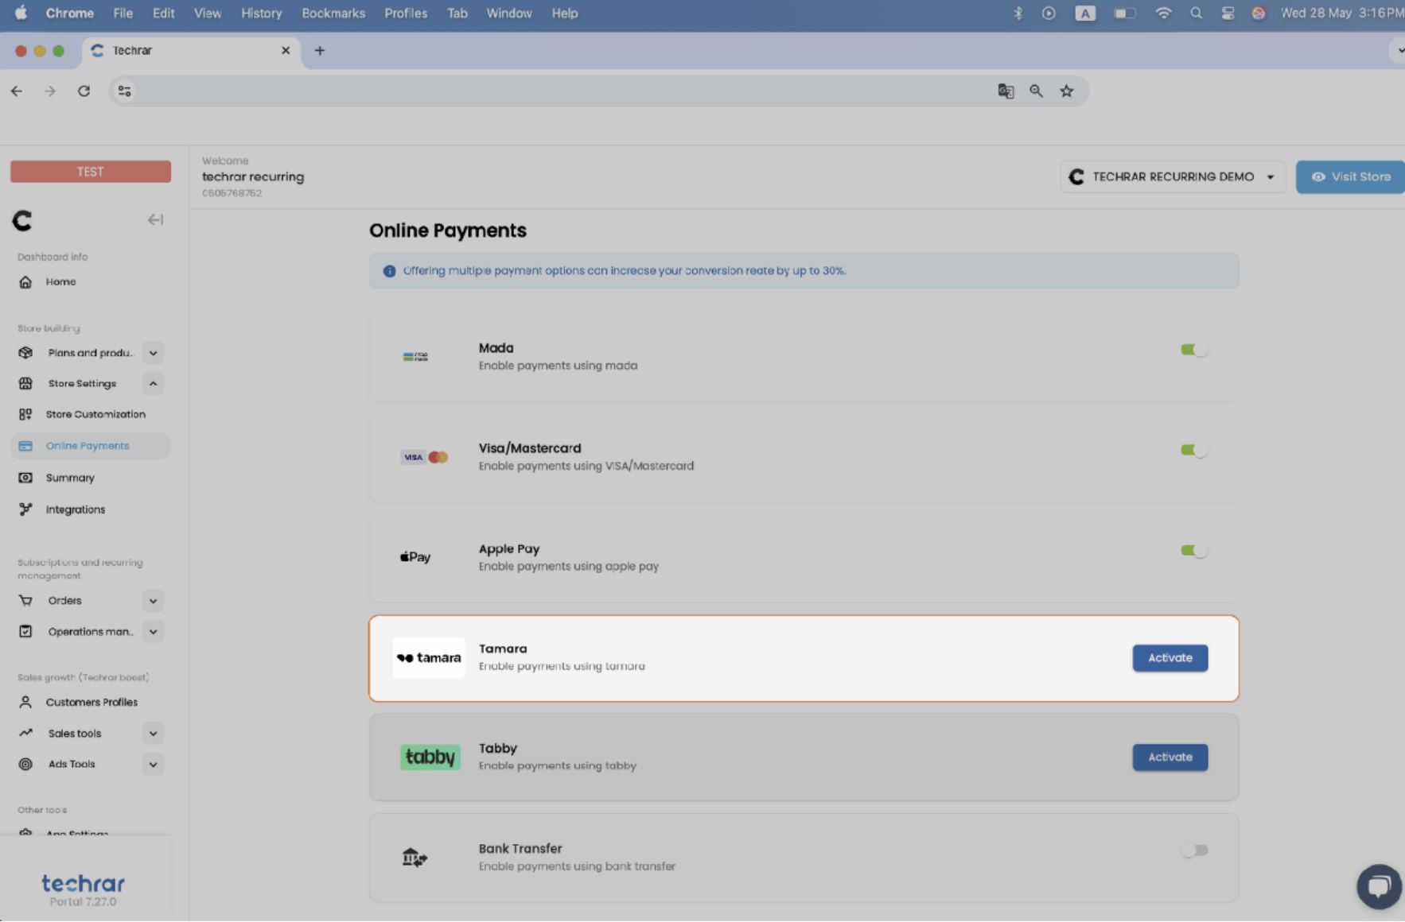Go back to the previous page
This screenshot has height=922, width=1405.
point(17,91)
